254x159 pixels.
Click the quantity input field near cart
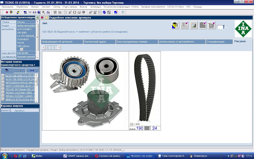(221, 27)
